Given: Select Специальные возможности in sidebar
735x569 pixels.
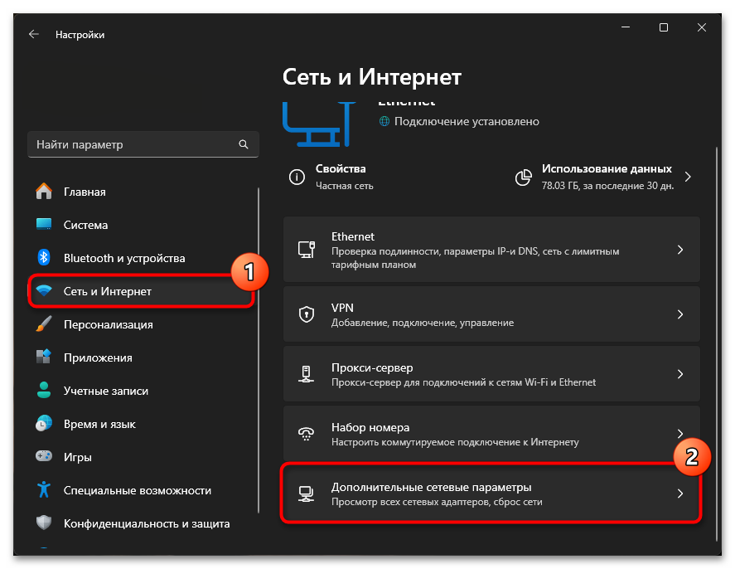Looking at the screenshot, I should [x=142, y=490].
